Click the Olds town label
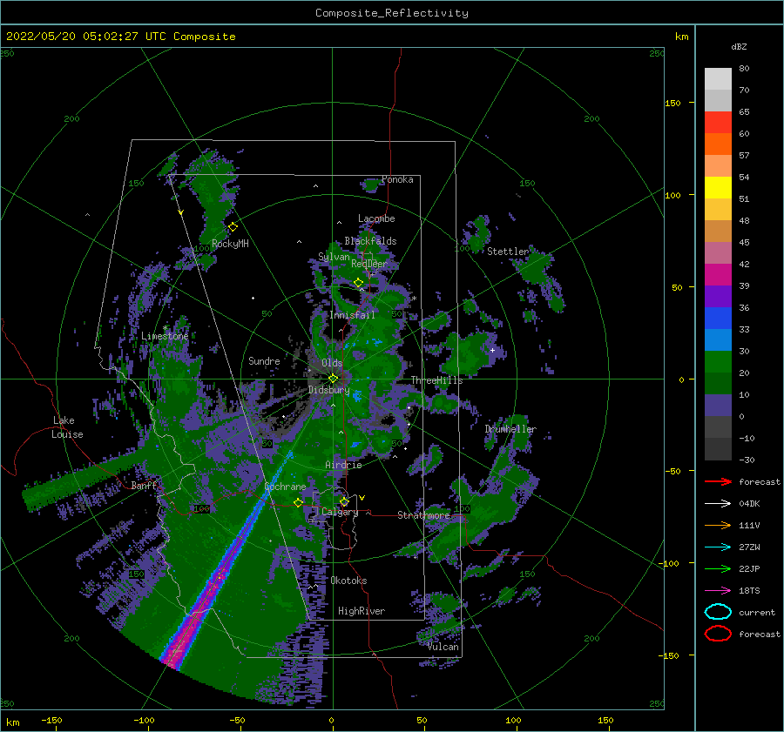The height and width of the screenshot is (732, 784). [332, 363]
